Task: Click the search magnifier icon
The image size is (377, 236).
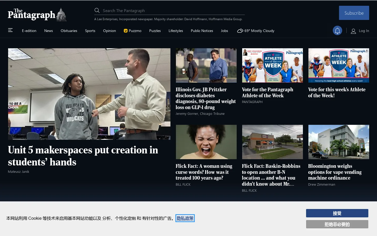Action: pos(97,10)
